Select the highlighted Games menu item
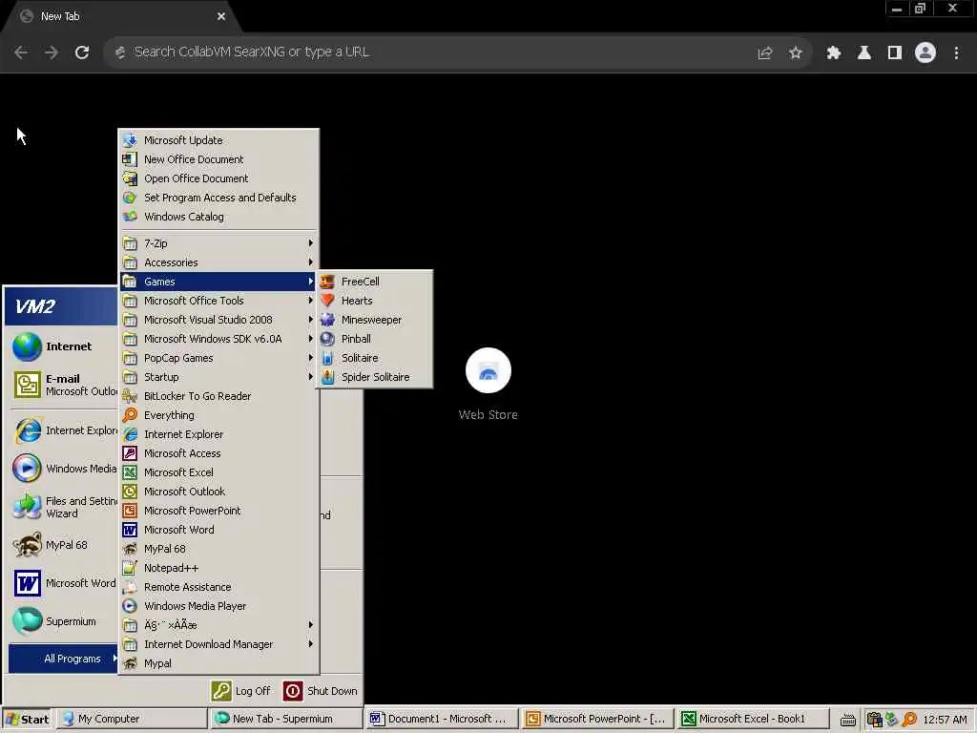This screenshot has height=733, width=977. pyautogui.click(x=218, y=282)
